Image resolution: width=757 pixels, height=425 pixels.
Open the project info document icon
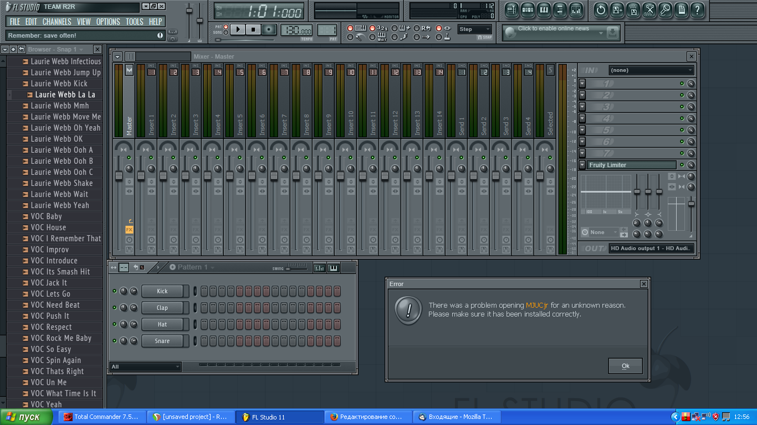tap(682, 9)
